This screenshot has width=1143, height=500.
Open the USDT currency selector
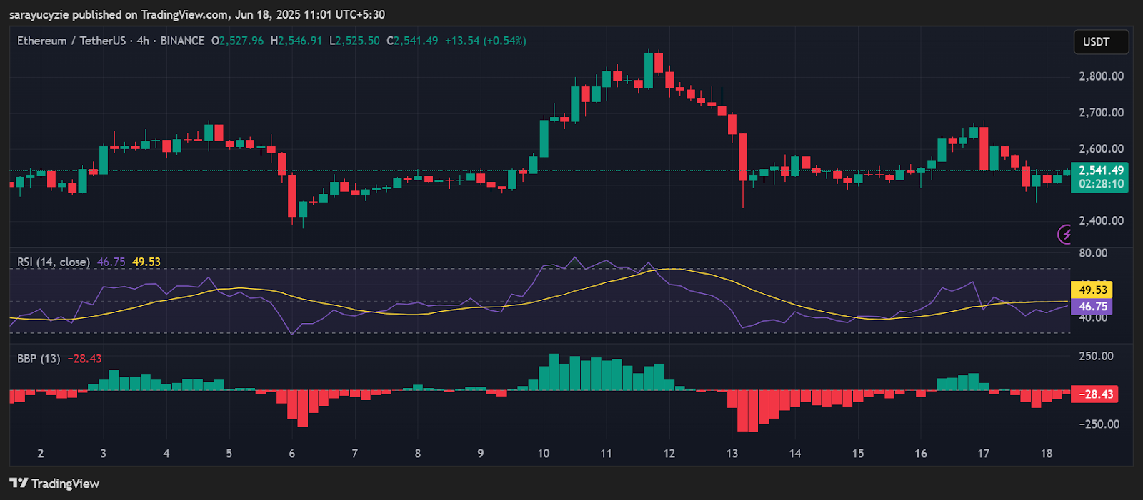(1100, 42)
